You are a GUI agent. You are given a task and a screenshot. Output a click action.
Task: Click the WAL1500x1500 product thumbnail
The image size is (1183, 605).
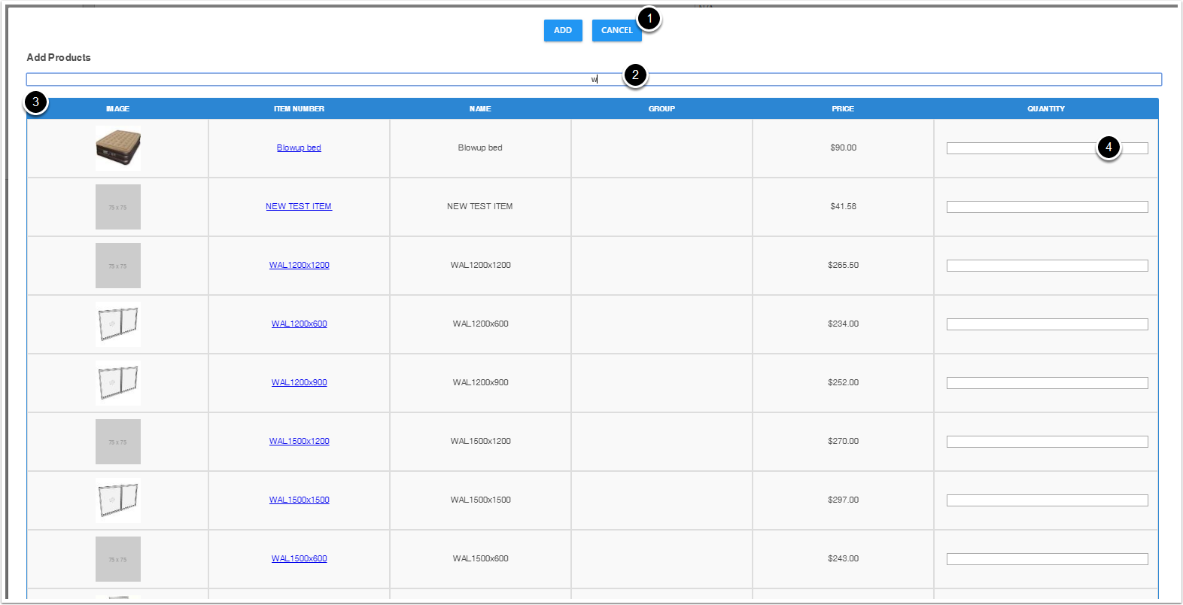tap(118, 500)
